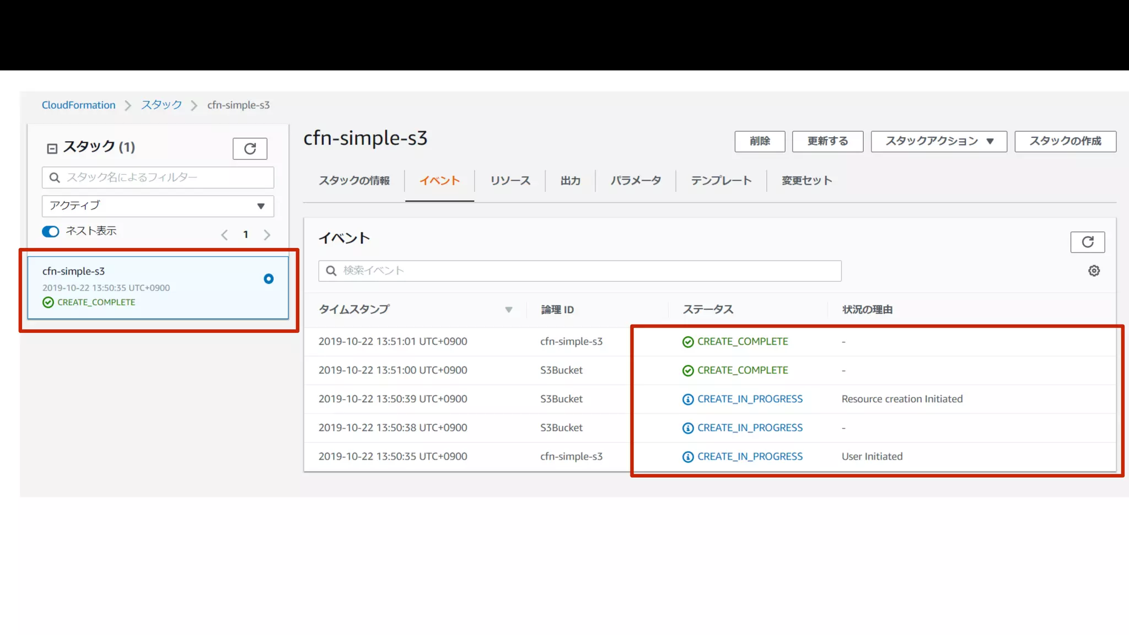
Task: Open the Active filter dropdown
Action: coord(158,206)
